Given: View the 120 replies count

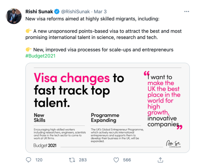Looking at the screenshot, I should click(x=39, y=160).
